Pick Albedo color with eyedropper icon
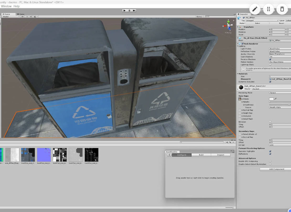 click(276, 99)
